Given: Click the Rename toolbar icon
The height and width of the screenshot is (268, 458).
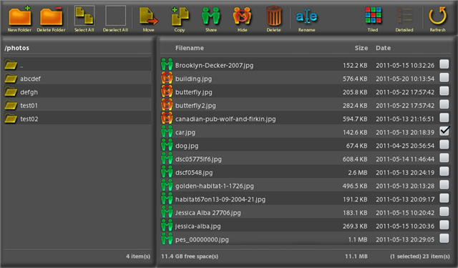Looking at the screenshot, I should tap(306, 16).
